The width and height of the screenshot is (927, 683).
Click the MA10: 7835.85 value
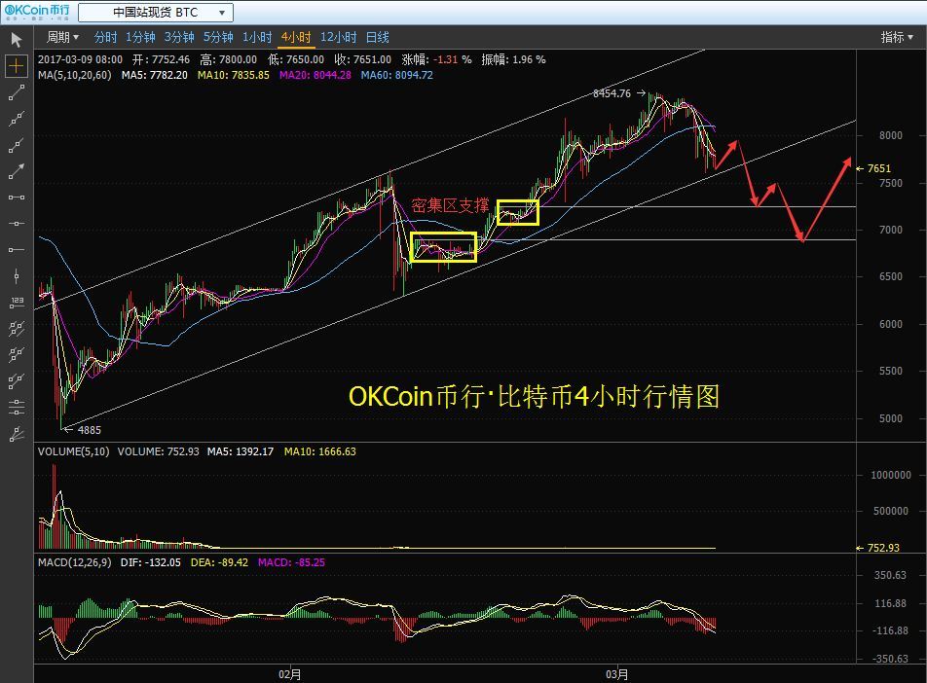click(x=234, y=75)
